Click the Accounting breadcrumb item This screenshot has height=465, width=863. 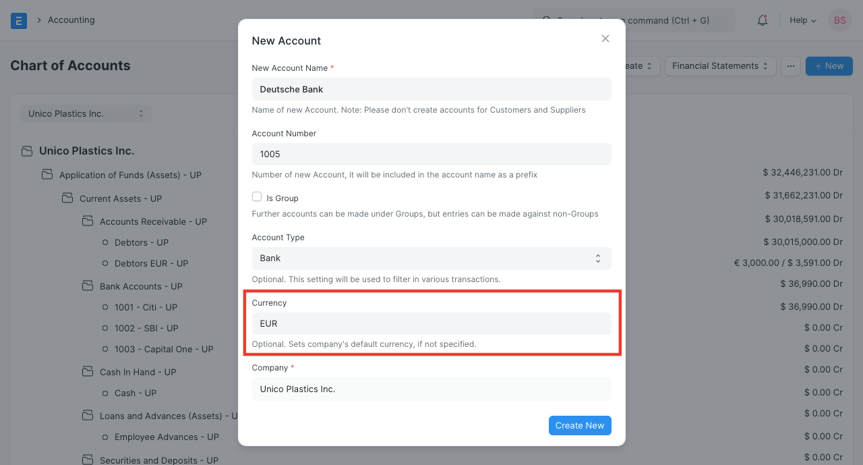coord(71,20)
